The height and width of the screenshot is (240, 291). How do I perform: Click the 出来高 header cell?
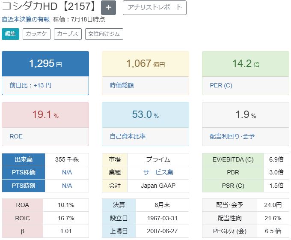(24, 159)
